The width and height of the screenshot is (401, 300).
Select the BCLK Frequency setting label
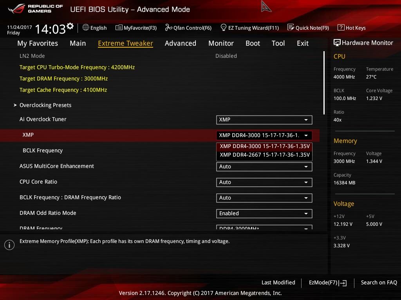tap(43, 150)
